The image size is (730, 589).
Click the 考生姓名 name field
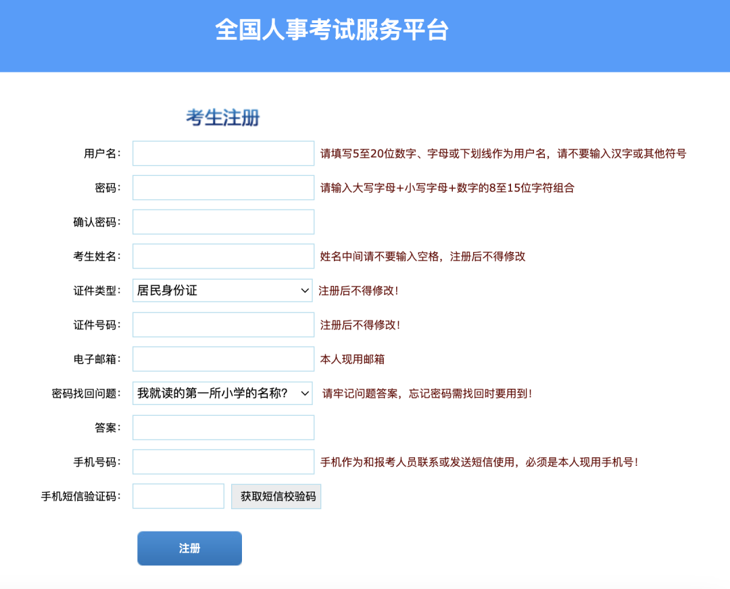tap(223, 256)
